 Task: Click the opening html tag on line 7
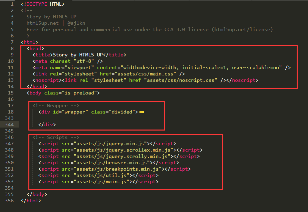[x=29, y=42]
